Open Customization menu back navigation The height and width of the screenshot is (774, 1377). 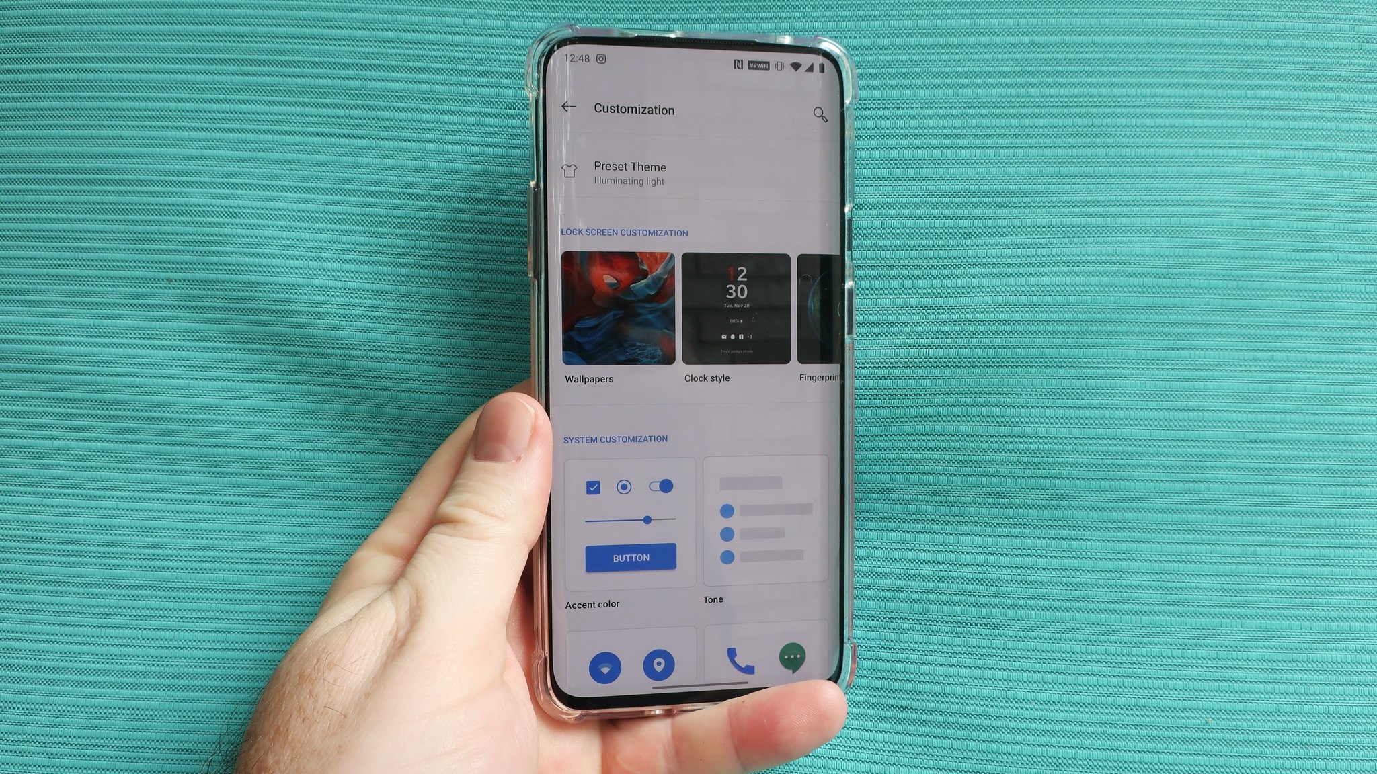[567, 107]
